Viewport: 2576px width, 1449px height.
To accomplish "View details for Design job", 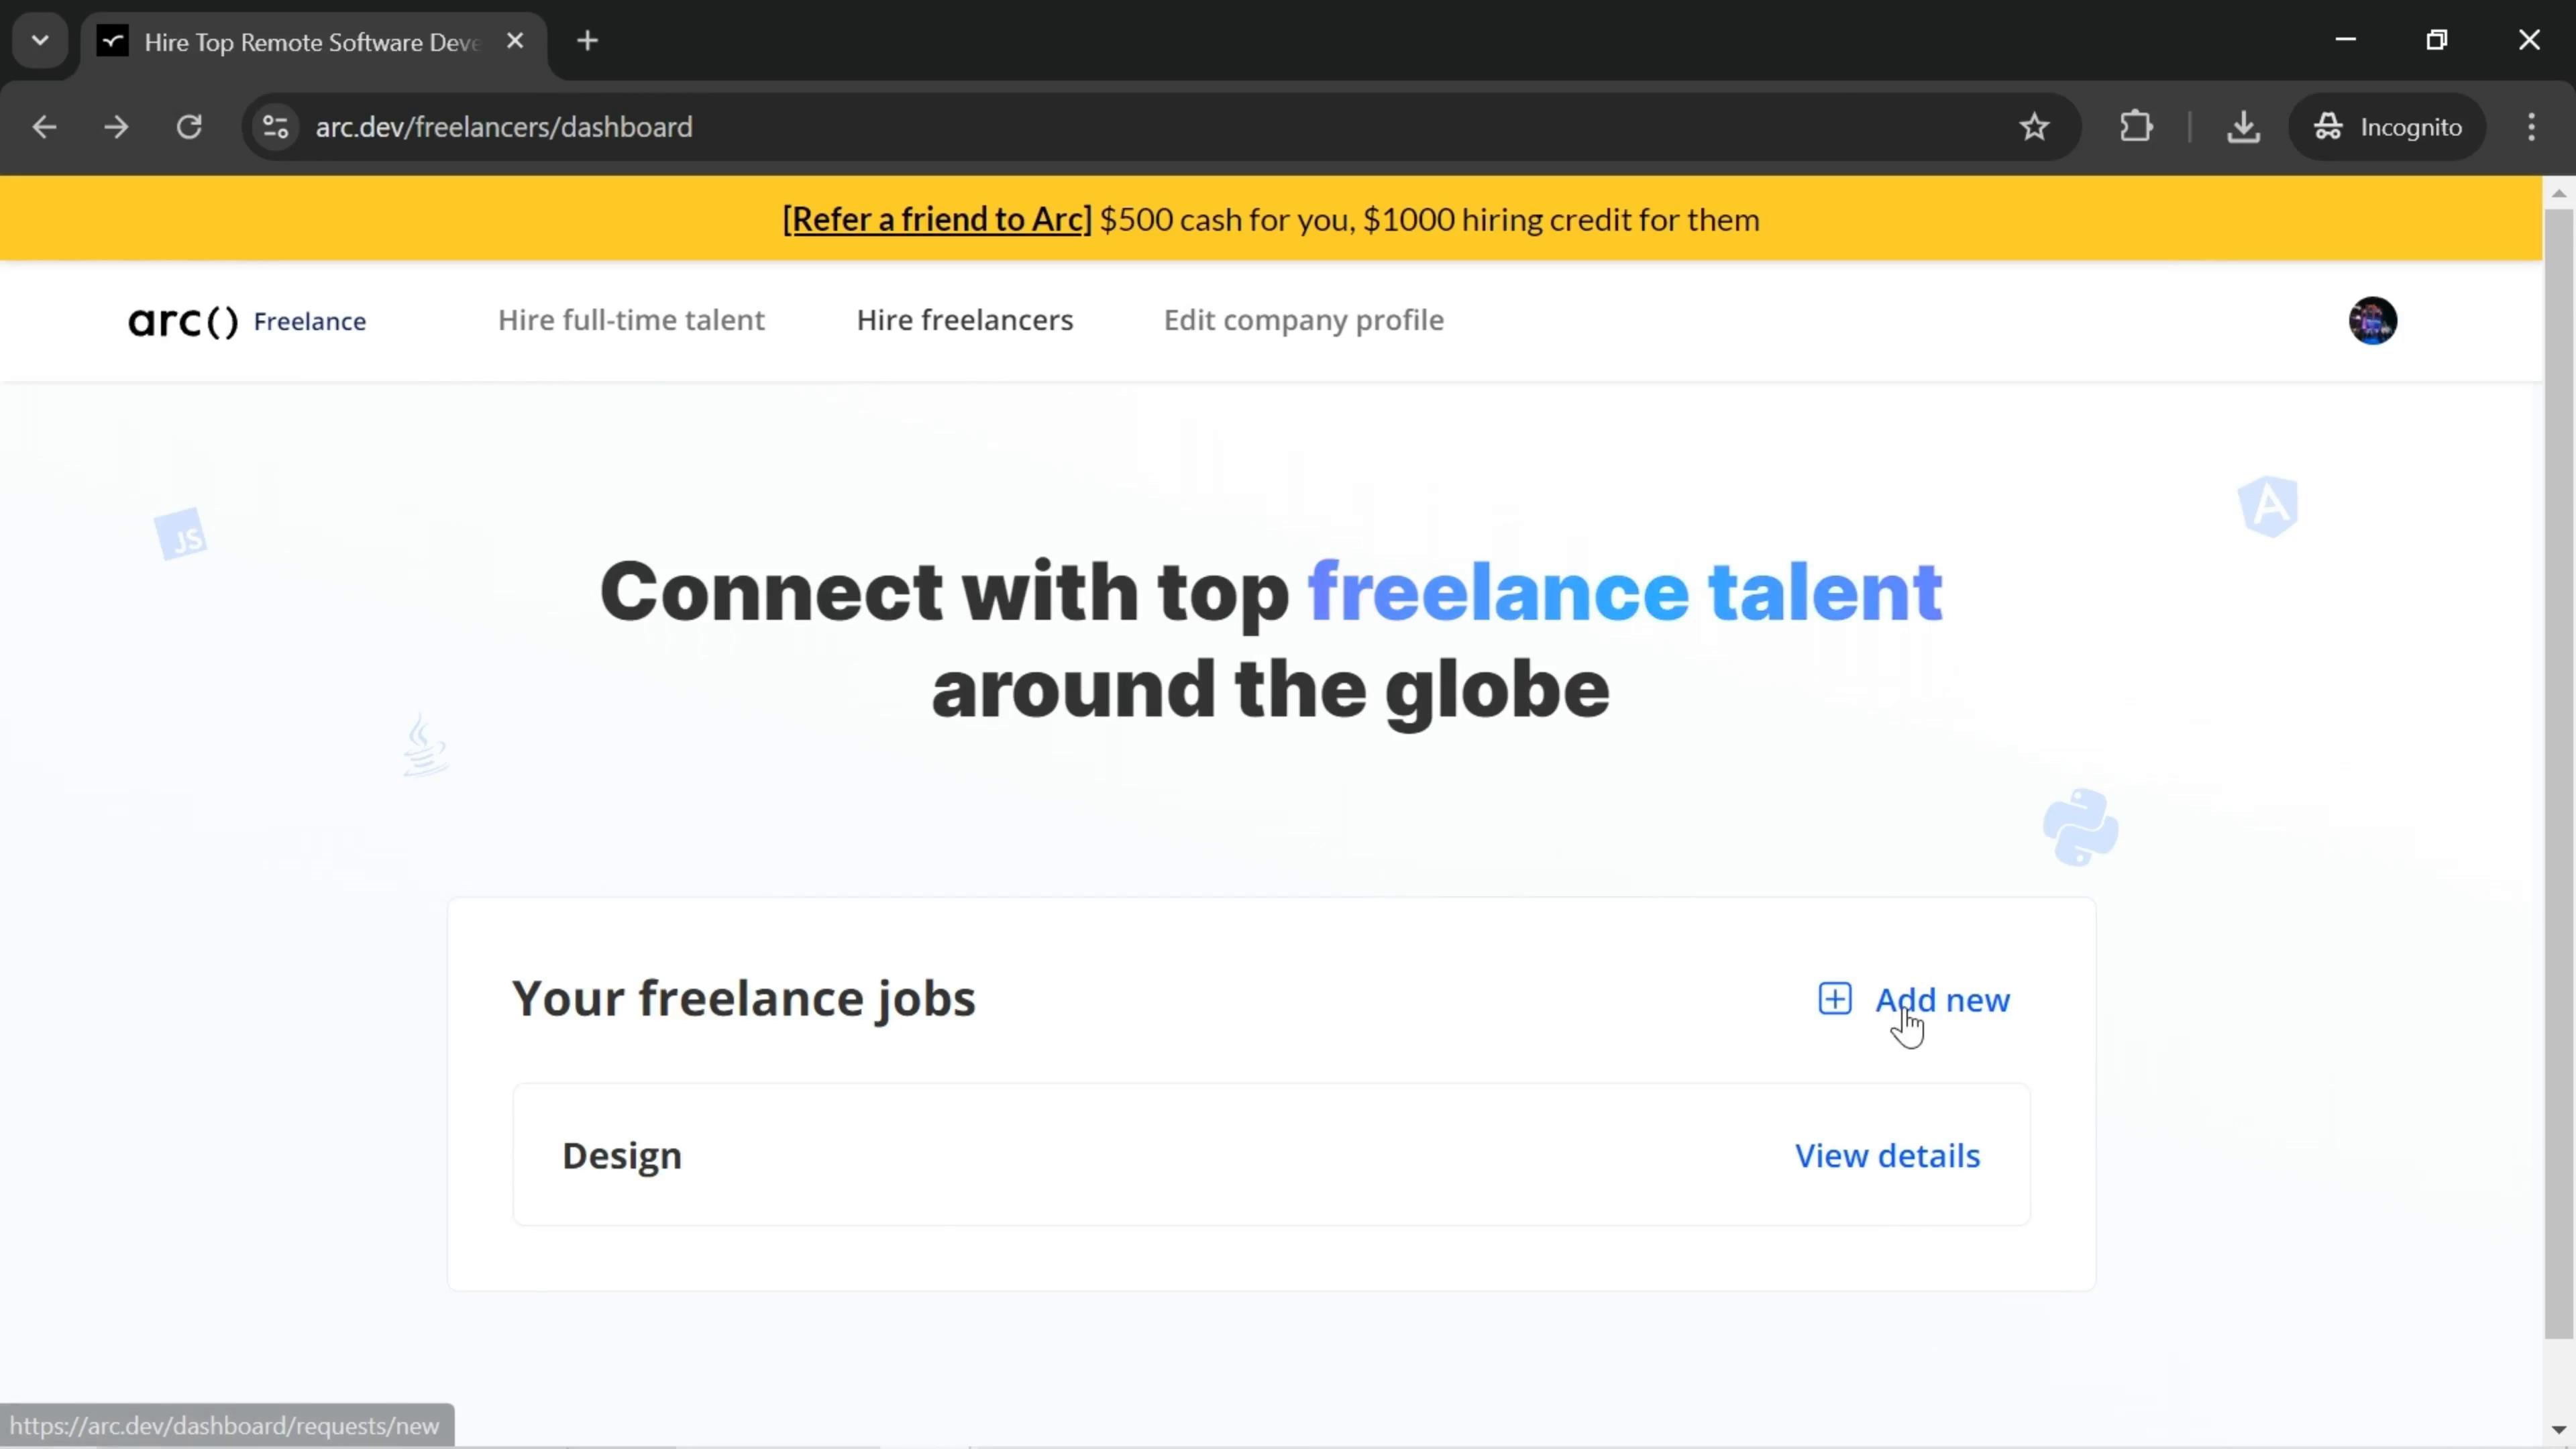I will point(1888,1154).
